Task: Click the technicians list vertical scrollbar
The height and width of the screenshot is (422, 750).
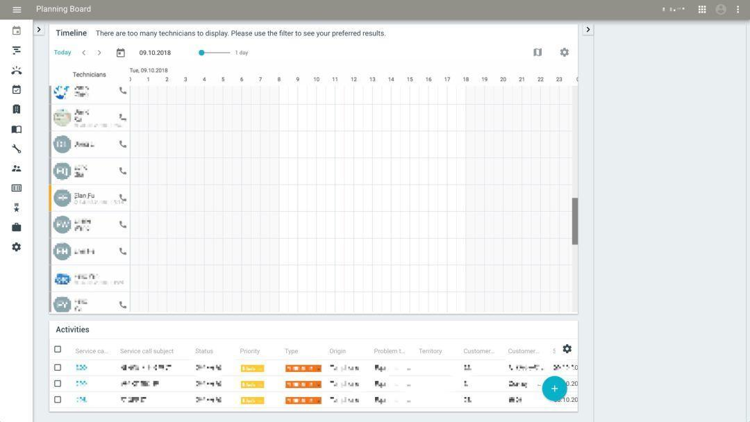Action: [x=575, y=221]
